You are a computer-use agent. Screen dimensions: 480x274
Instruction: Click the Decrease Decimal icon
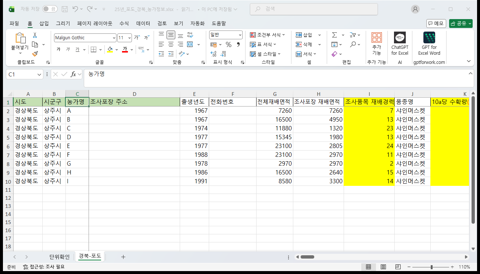click(224, 54)
